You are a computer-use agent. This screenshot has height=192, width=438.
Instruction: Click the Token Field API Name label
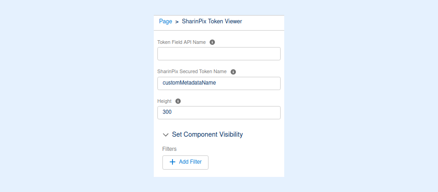(182, 42)
